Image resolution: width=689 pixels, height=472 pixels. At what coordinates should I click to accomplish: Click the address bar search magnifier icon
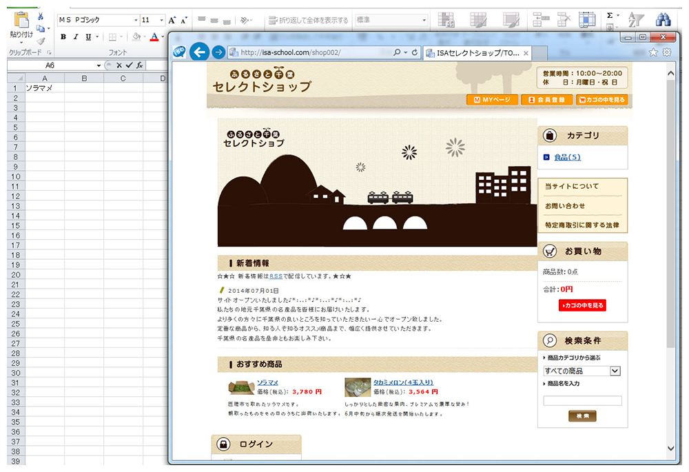[x=398, y=52]
